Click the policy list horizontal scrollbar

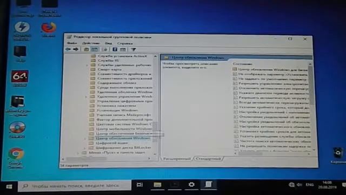250,153
